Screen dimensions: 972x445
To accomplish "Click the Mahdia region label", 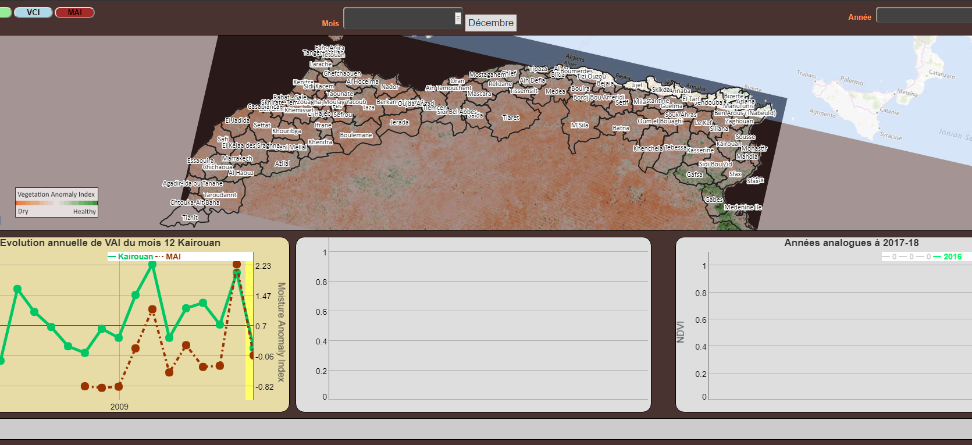I will click(x=747, y=156).
